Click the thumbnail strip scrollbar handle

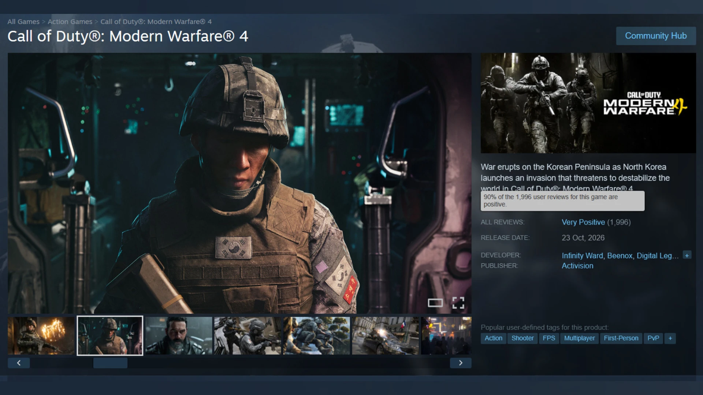pyautogui.click(x=110, y=363)
